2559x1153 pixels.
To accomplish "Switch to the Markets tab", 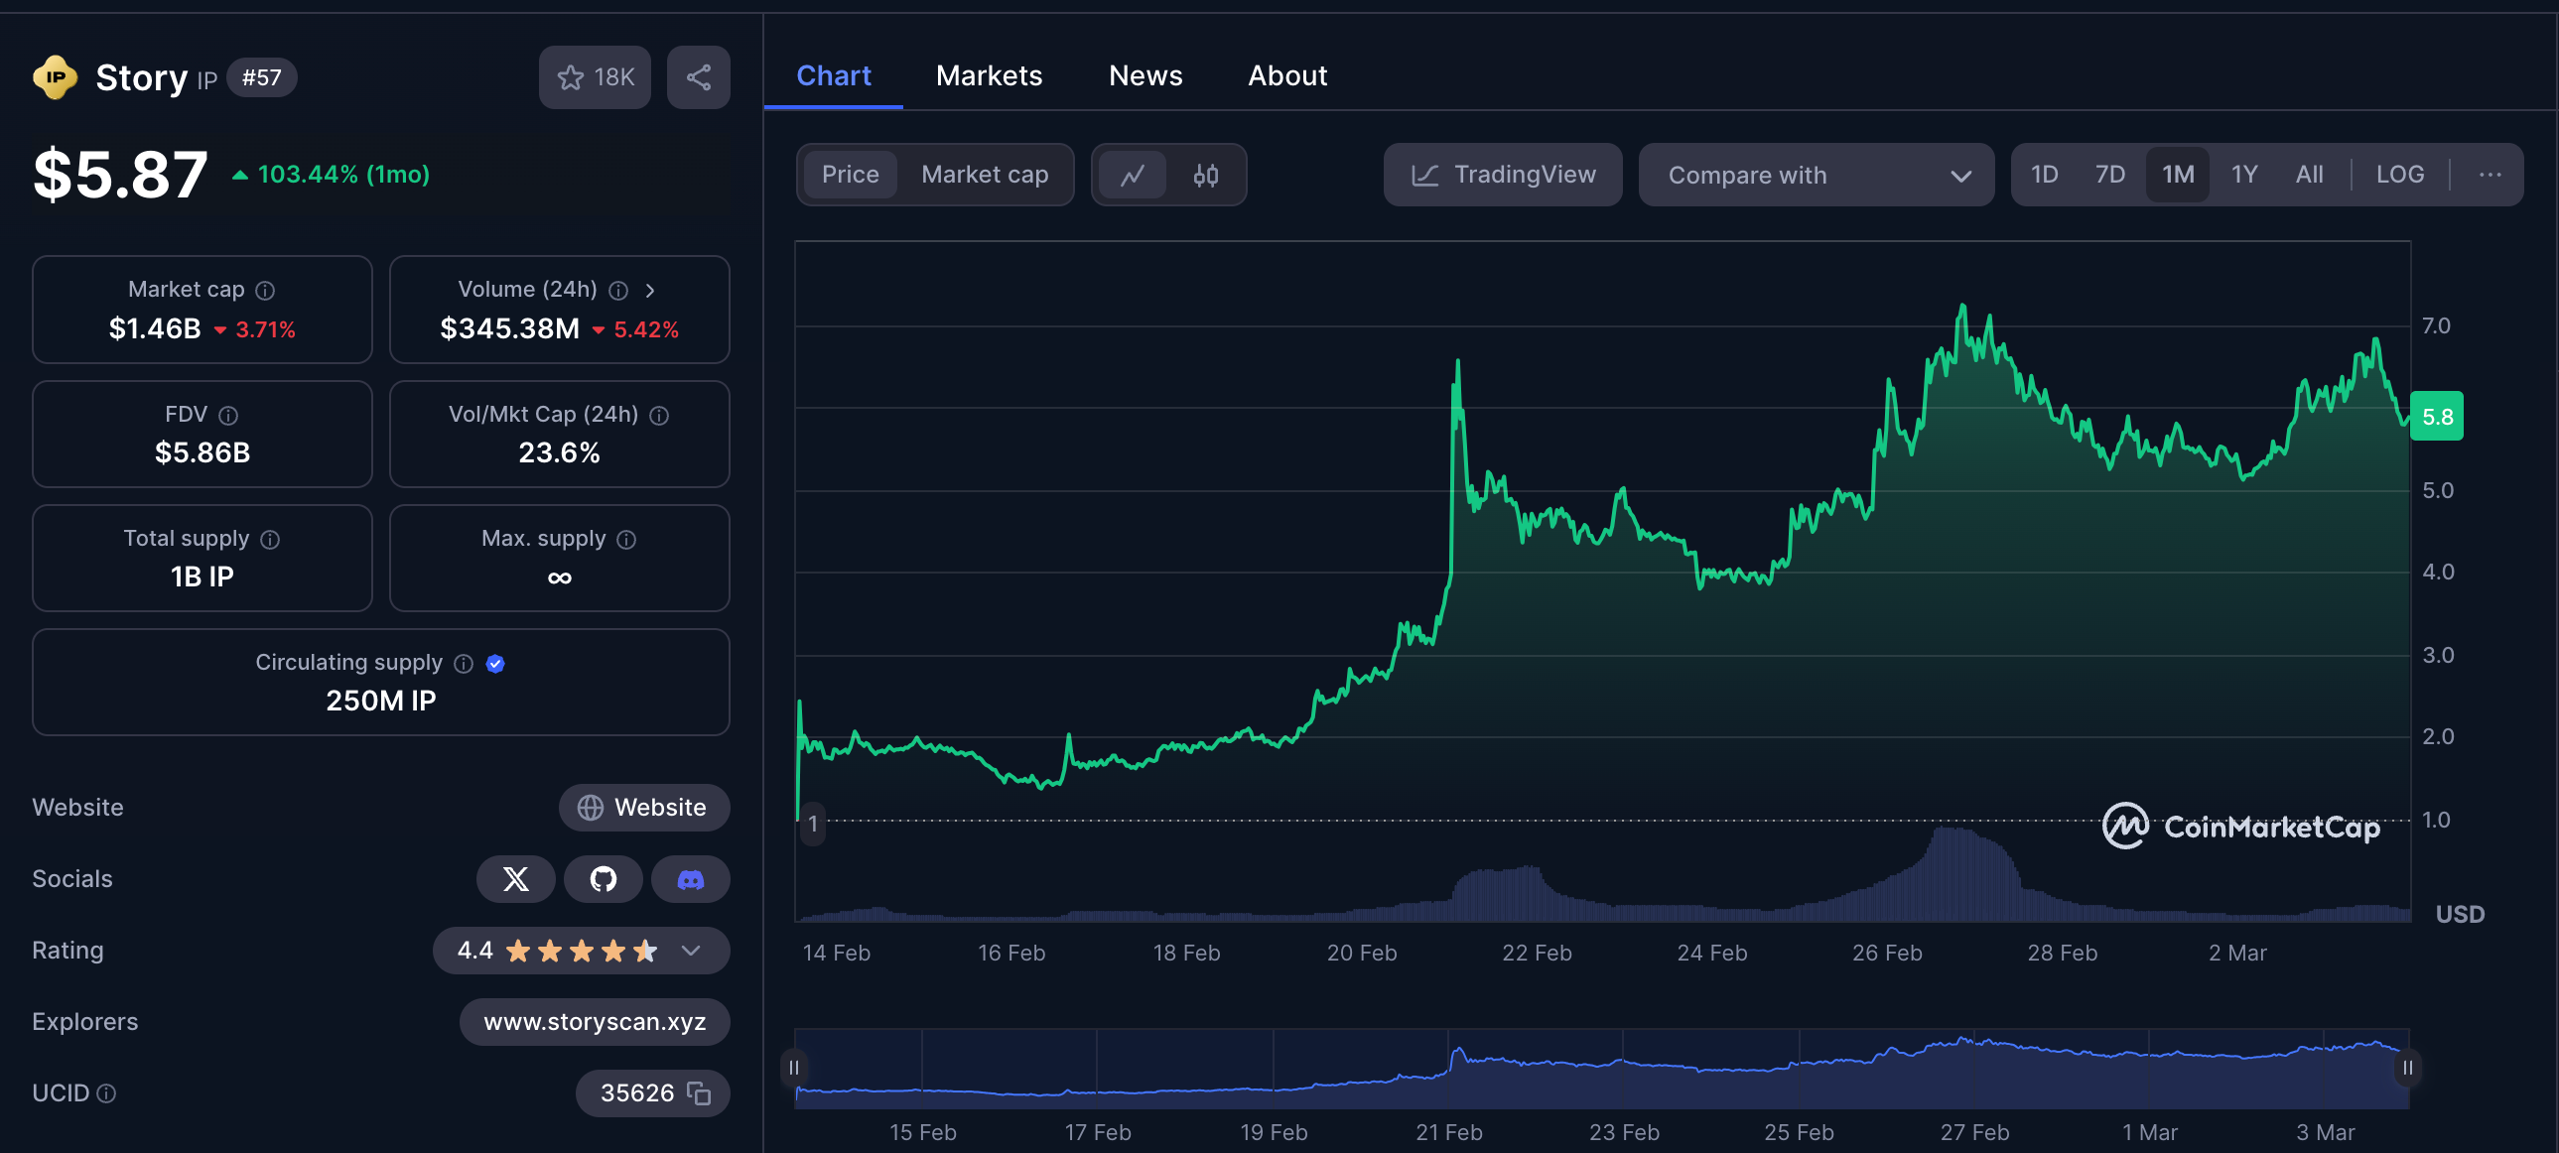I will [x=989, y=75].
